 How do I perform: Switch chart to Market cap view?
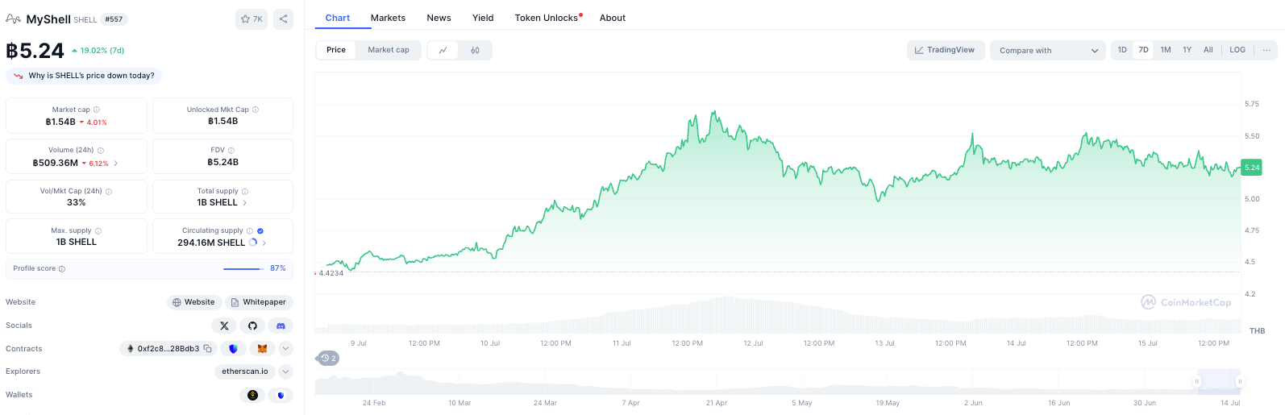[x=389, y=50]
